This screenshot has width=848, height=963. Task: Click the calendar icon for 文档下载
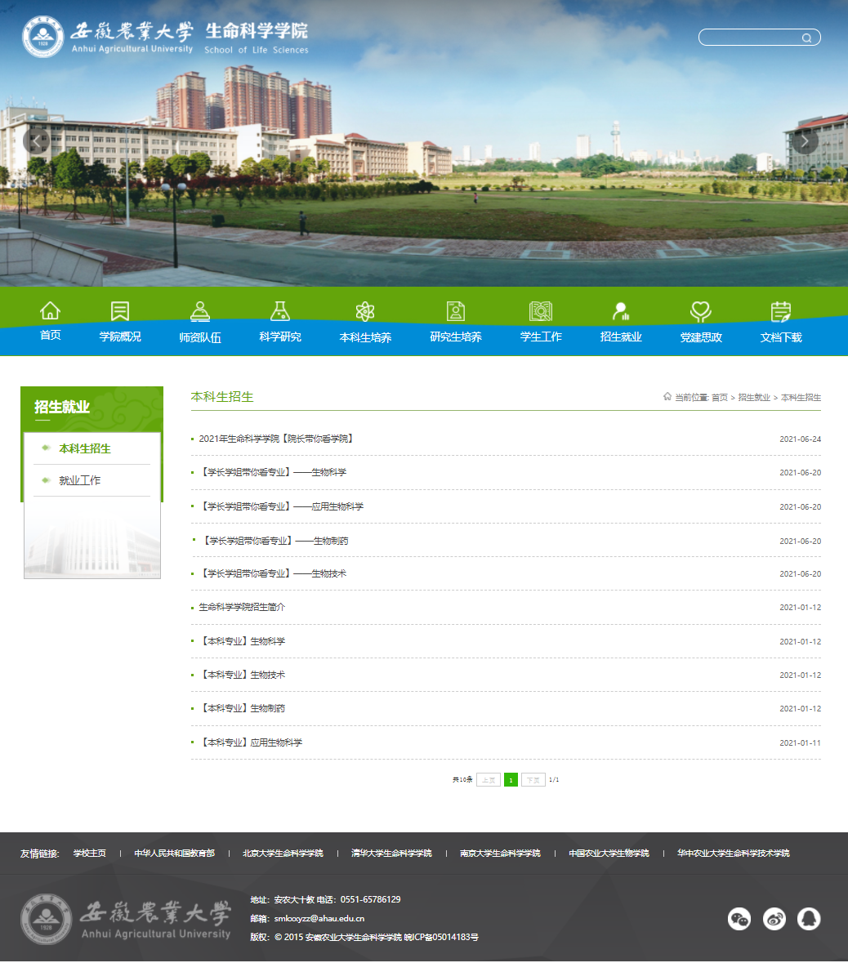point(781,311)
